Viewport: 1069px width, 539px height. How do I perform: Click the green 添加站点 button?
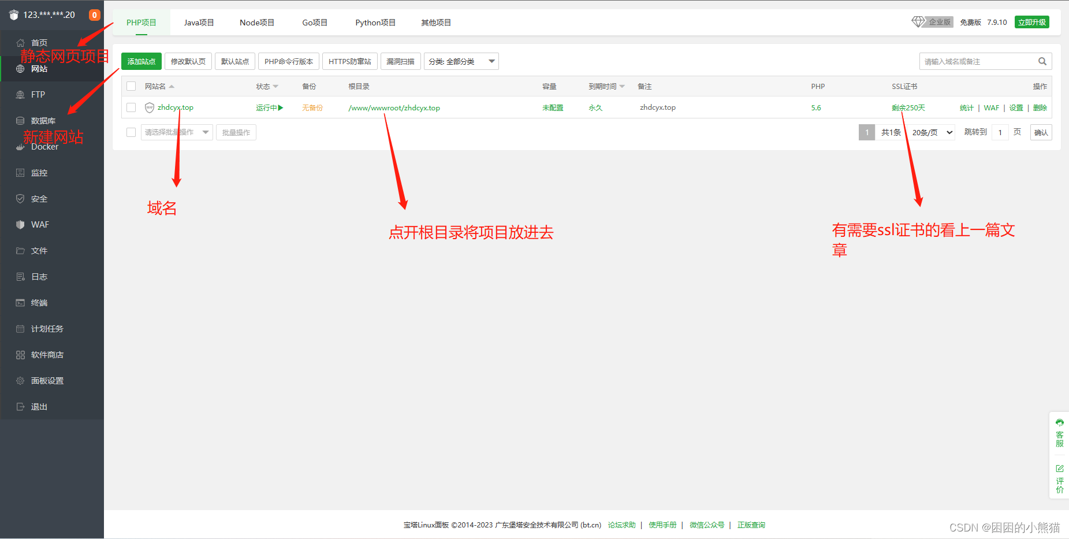(141, 61)
